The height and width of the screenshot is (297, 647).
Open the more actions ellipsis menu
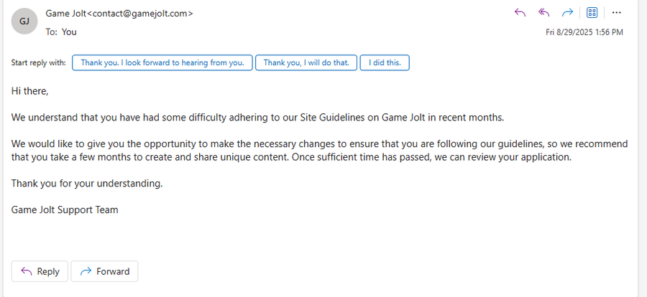click(617, 13)
